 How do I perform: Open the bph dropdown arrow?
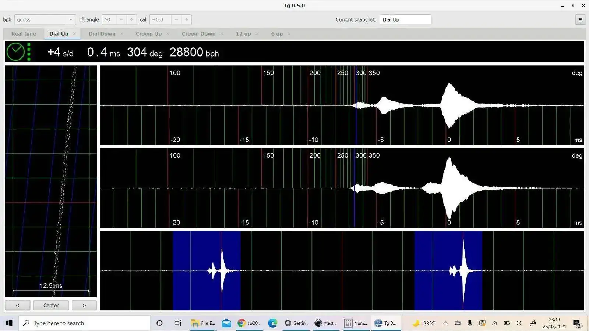tap(71, 20)
